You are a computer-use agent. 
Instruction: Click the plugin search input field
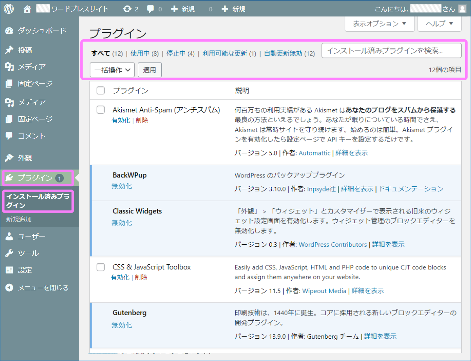click(391, 50)
